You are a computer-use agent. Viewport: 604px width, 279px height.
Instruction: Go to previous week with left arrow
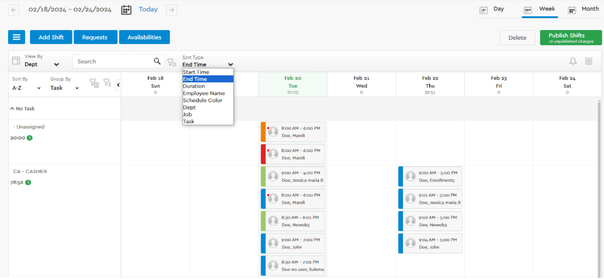click(x=14, y=10)
